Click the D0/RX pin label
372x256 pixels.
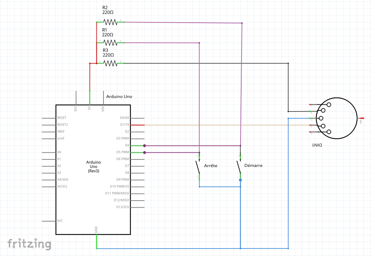point(125,118)
